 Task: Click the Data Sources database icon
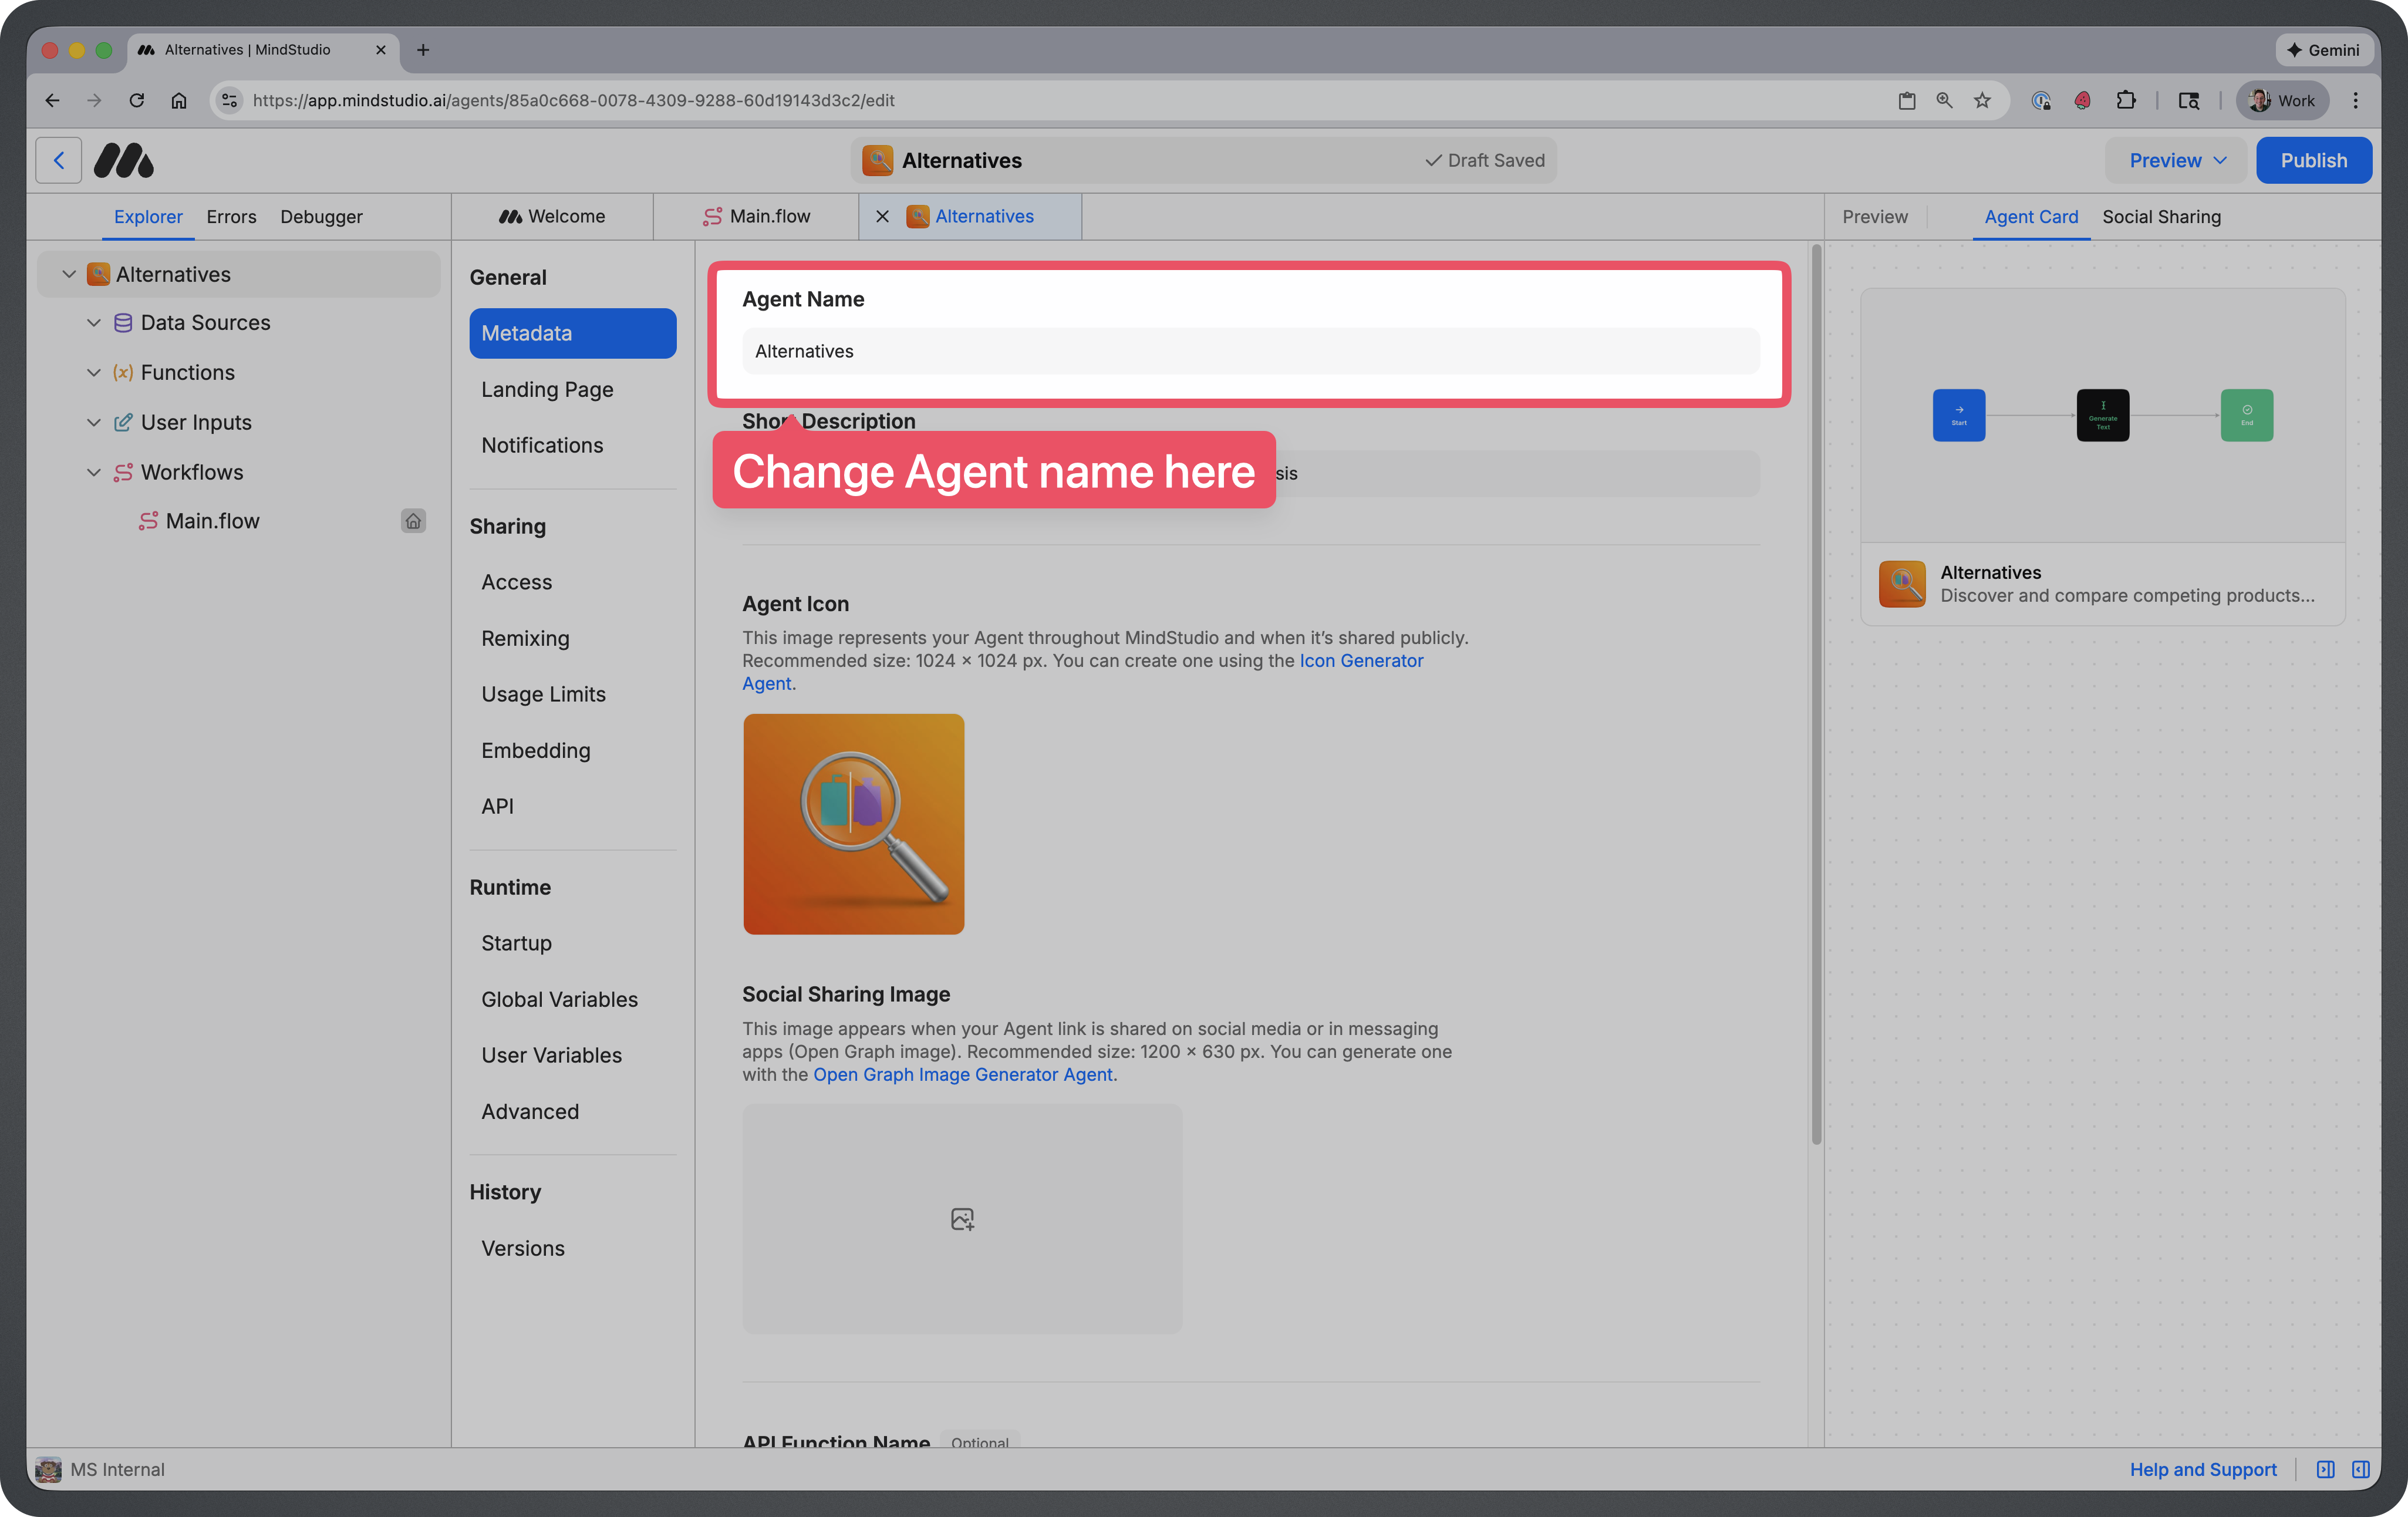[x=123, y=322]
